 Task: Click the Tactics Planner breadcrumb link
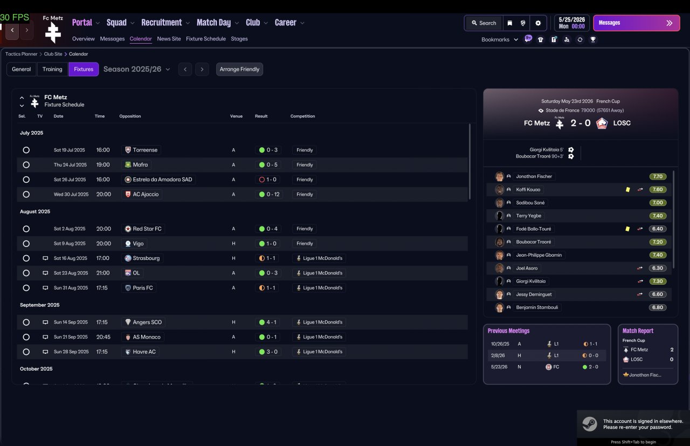(x=22, y=54)
